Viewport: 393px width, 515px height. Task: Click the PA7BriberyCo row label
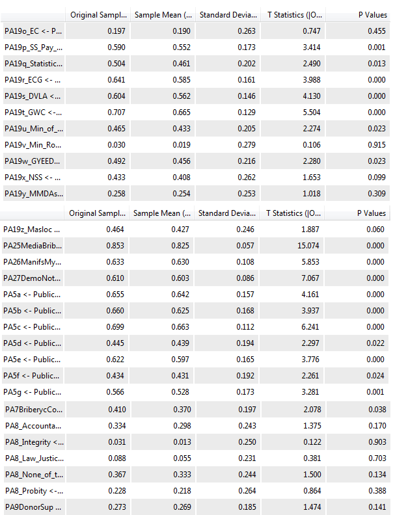[x=34, y=409]
